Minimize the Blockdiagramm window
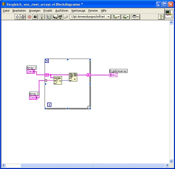 pyautogui.click(x=158, y=4)
